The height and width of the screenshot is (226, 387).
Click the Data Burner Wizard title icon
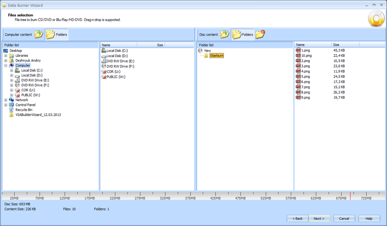[x=4, y=5]
